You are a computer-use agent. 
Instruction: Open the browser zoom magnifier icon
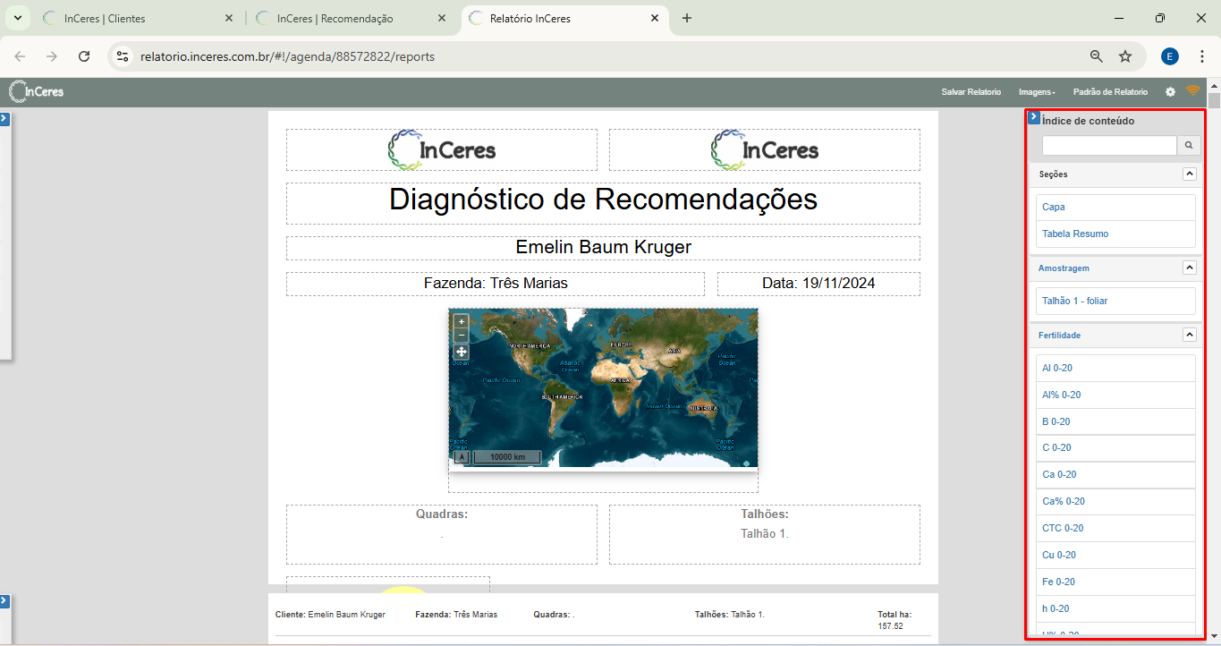pos(1096,56)
